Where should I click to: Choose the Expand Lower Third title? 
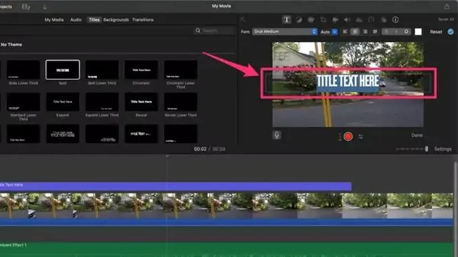[102, 102]
